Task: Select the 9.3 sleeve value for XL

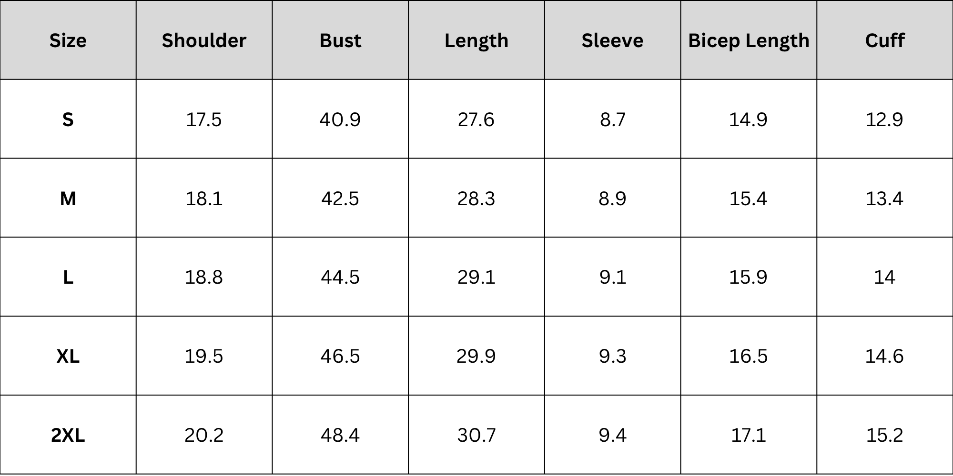Action: [612, 356]
